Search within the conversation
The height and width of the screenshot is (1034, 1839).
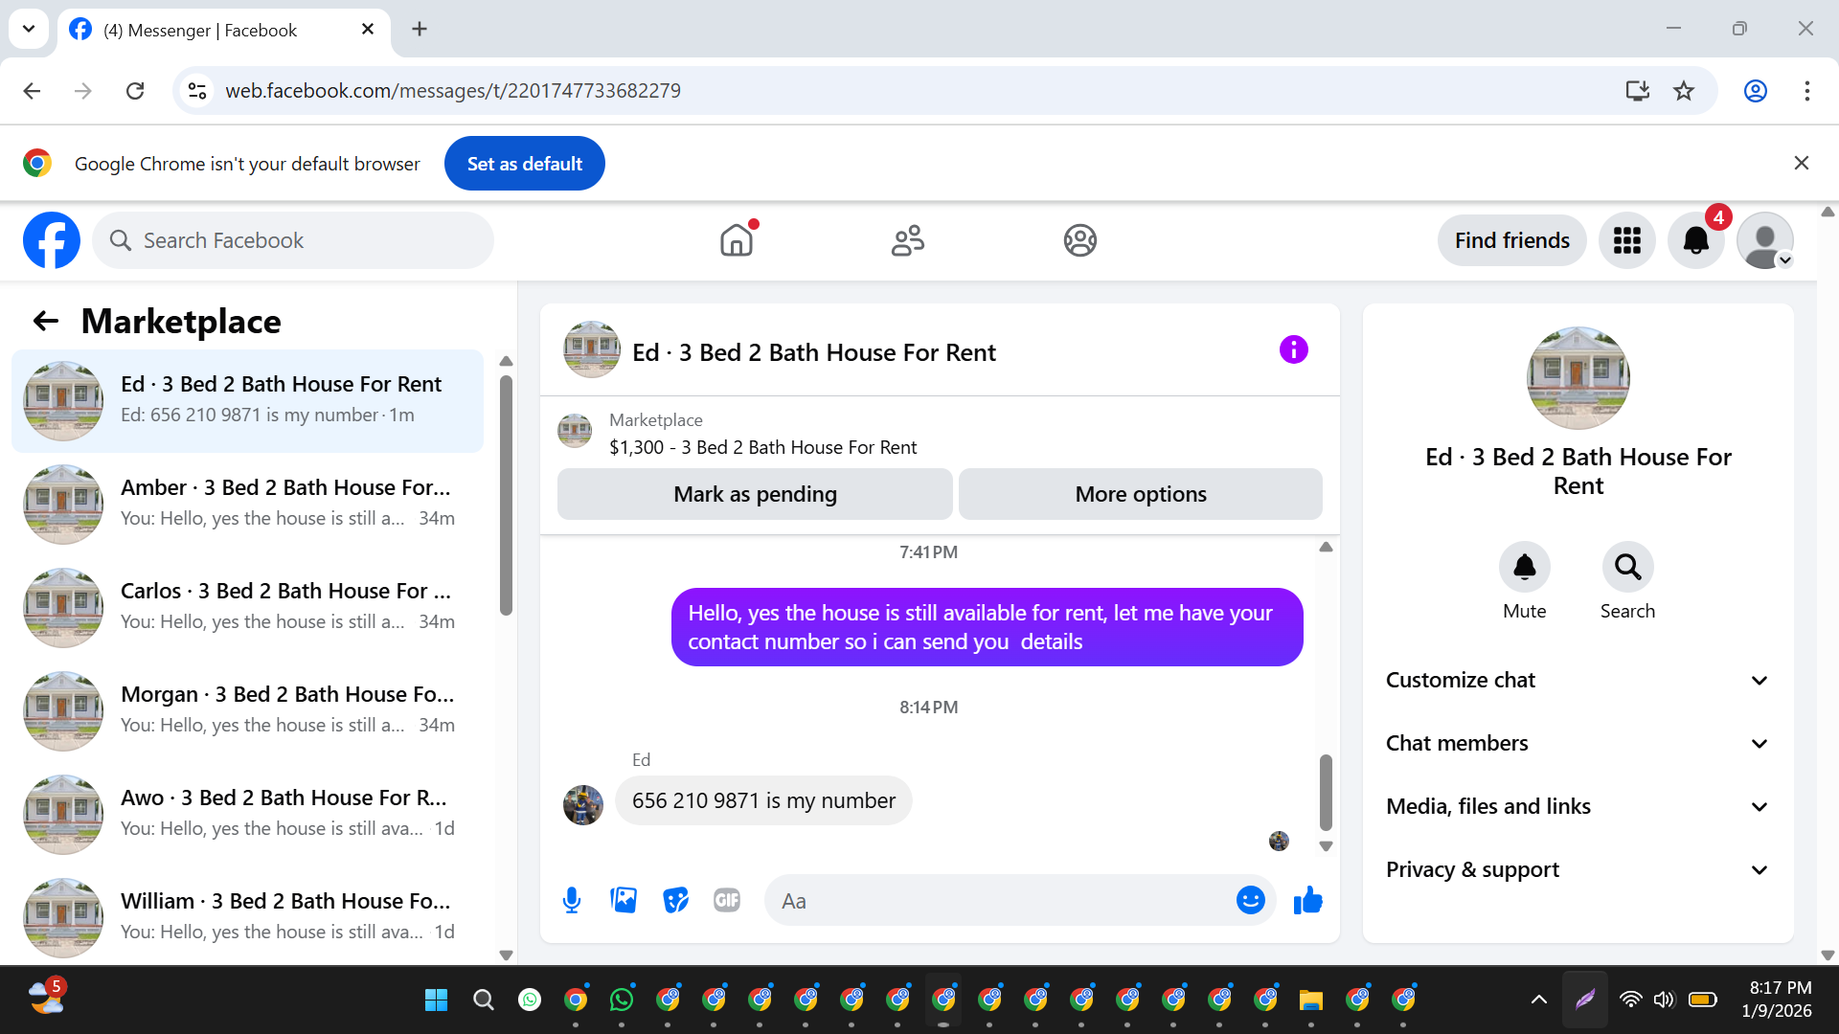click(x=1627, y=568)
